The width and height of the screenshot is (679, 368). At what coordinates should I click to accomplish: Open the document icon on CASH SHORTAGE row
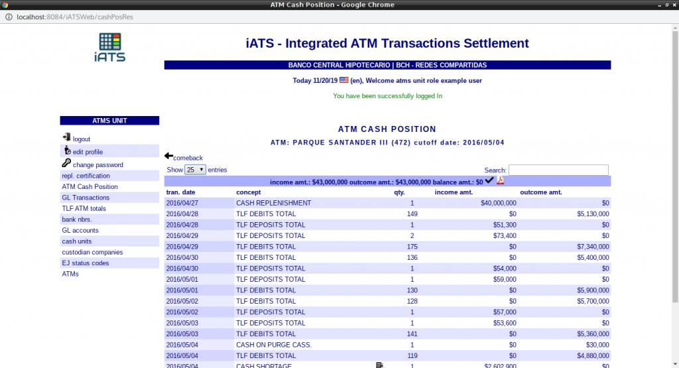(380, 365)
